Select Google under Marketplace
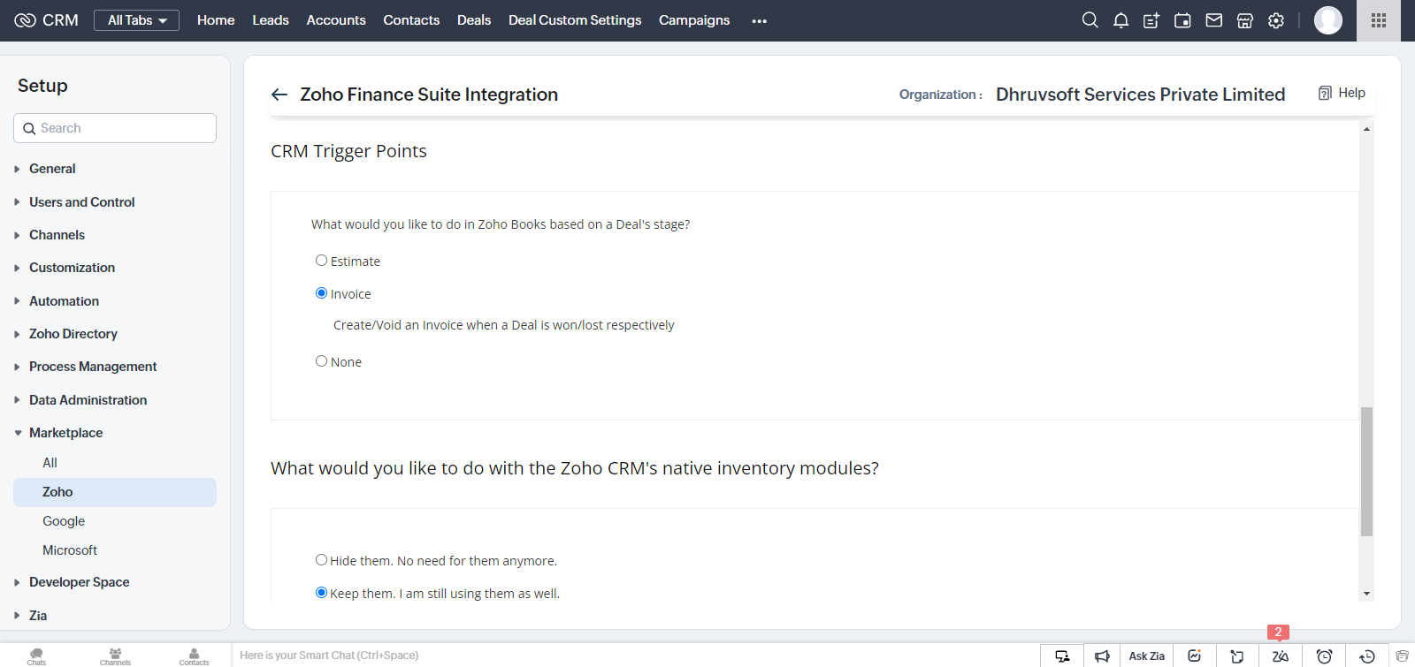The height and width of the screenshot is (667, 1415). tap(64, 521)
